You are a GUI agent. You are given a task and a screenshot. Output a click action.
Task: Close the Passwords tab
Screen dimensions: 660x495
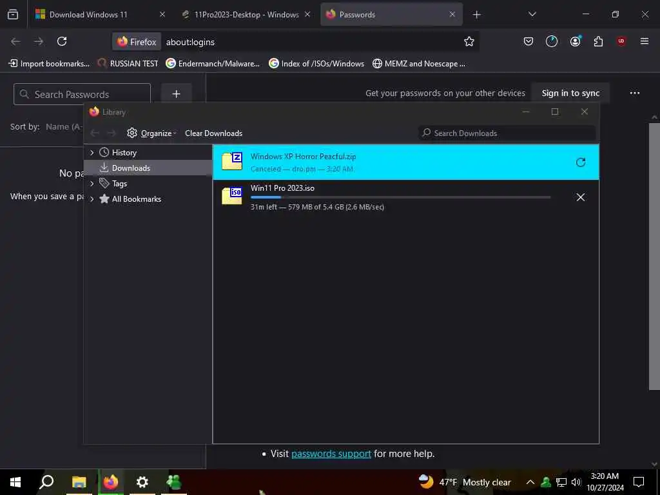pos(452,14)
